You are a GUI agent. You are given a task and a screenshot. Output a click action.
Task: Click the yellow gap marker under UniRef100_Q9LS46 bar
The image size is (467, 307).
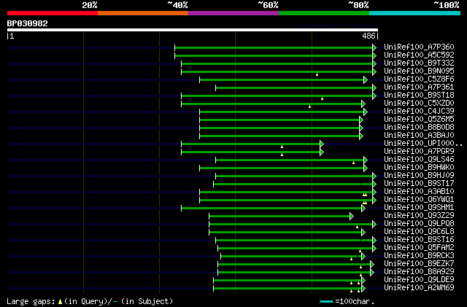353,163
